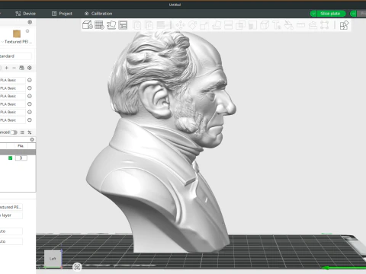The image size is (366, 274).
Task: Switch to the Project tab
Action: coord(62,14)
